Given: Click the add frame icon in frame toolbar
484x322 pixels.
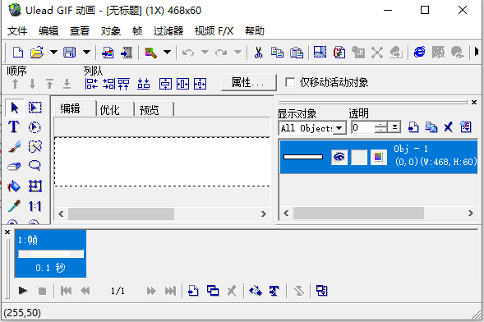Looking at the screenshot, I should (193, 291).
